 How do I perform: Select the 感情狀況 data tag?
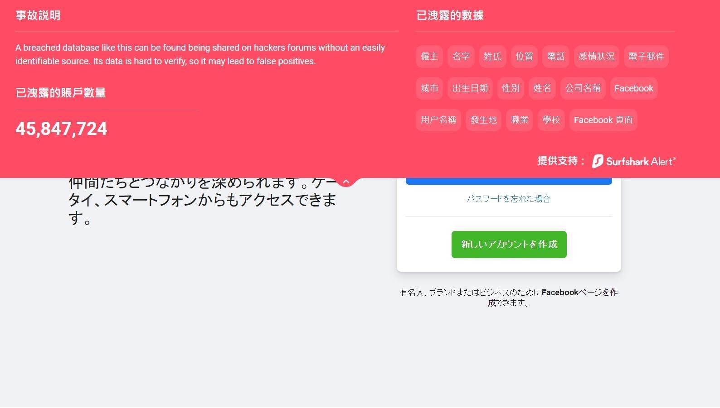pos(597,57)
